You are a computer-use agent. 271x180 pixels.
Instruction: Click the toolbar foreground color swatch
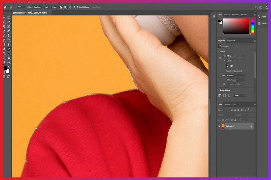coord(5,68)
